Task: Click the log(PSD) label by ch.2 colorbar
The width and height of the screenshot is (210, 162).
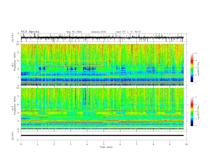Action: pyautogui.click(x=198, y=112)
